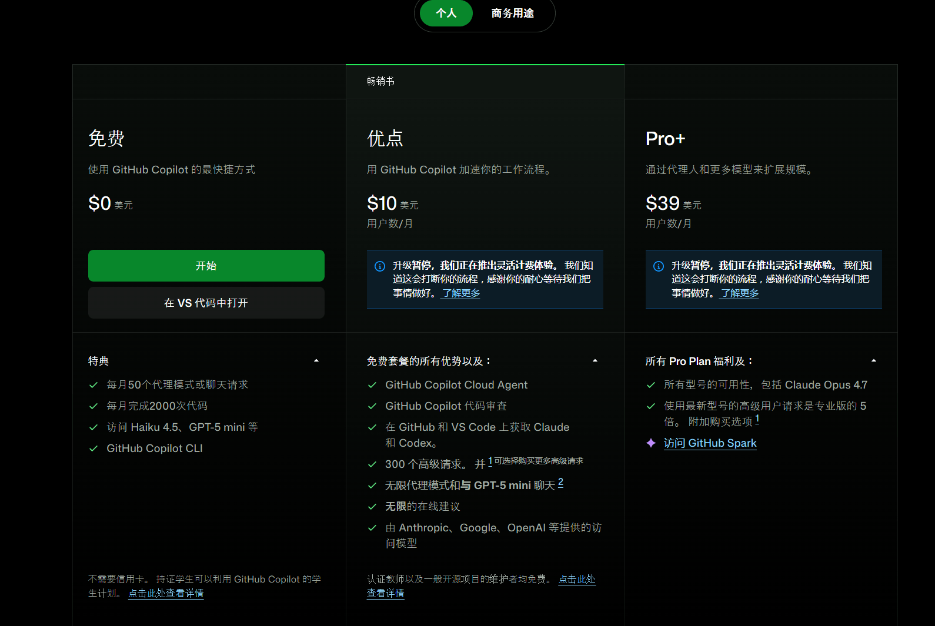935x626 pixels.
Task: Collapse the 特典 features list
Action: [316, 360]
